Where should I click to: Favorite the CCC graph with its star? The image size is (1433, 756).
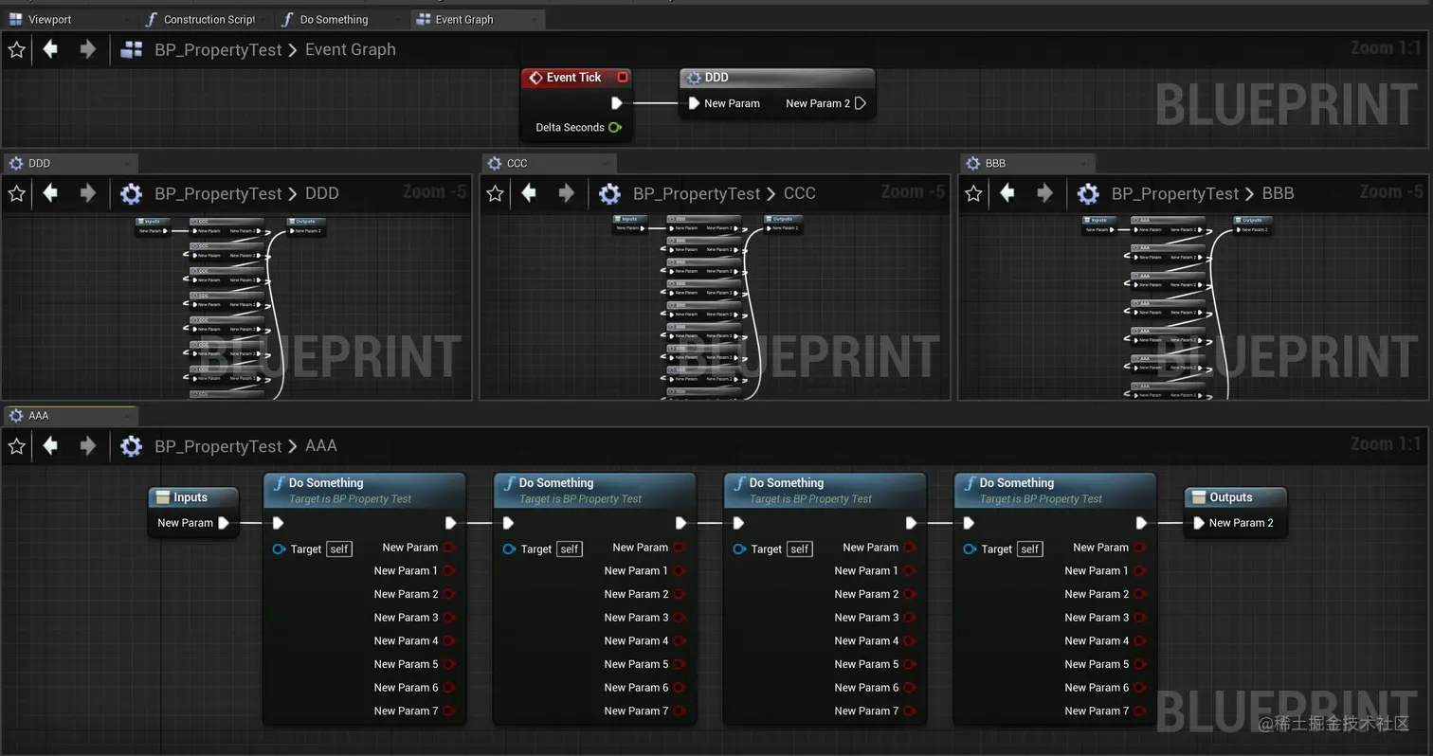[x=495, y=193]
